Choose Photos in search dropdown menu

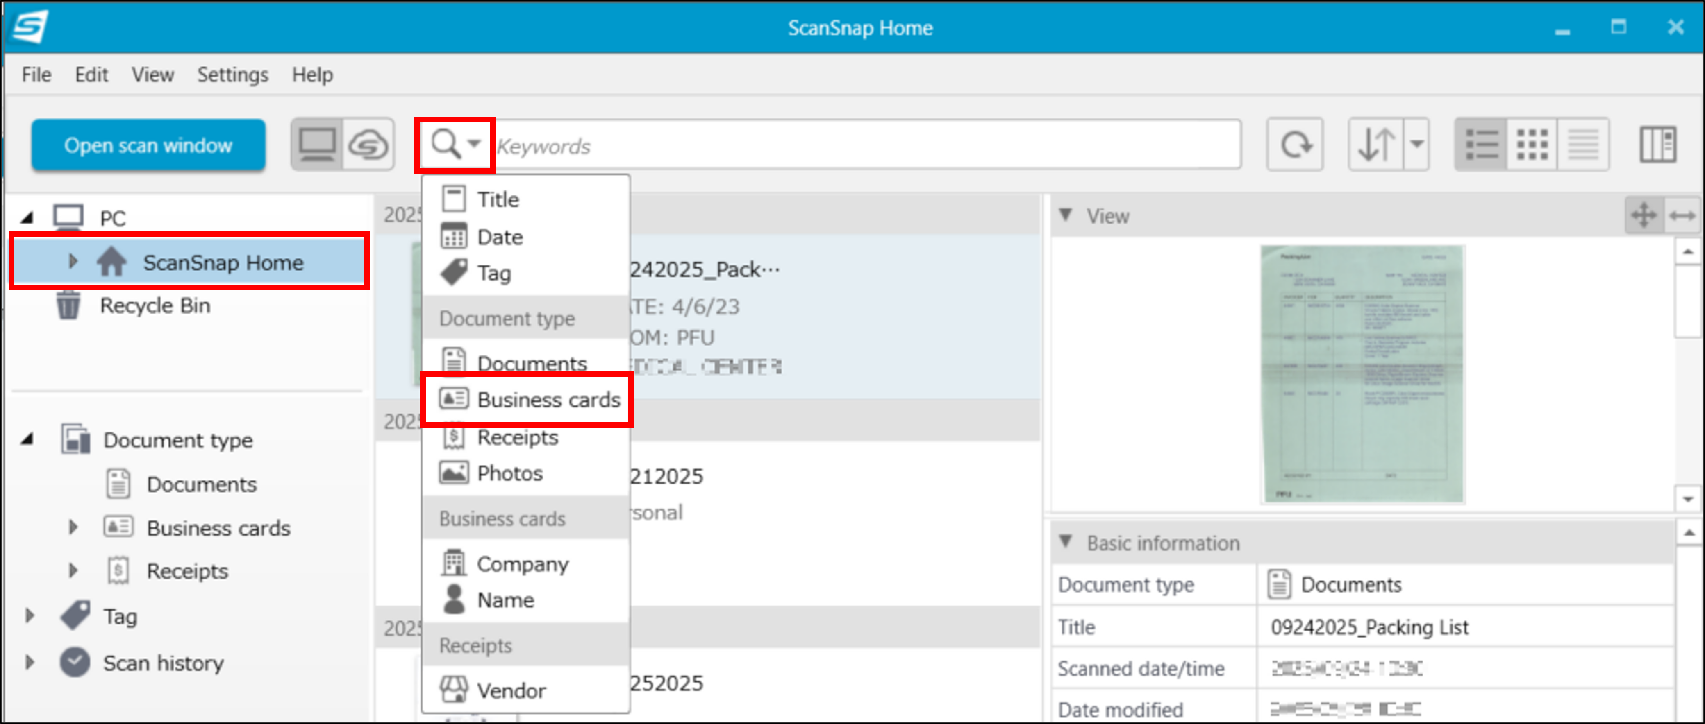525,473
